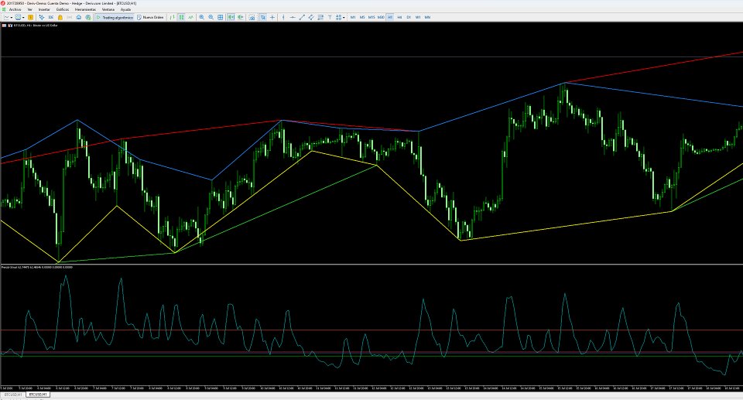
Task: Select the trendline drawing tool
Action: click(x=302, y=17)
